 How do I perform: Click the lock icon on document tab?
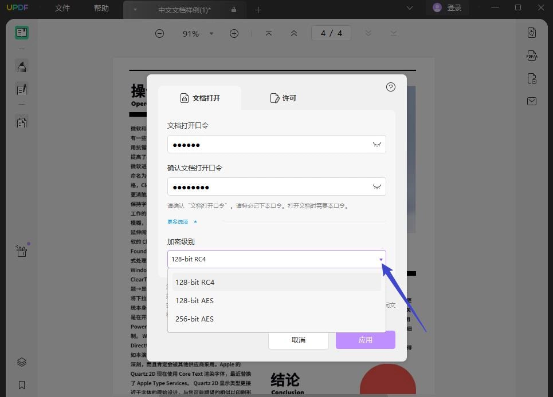coord(233,10)
